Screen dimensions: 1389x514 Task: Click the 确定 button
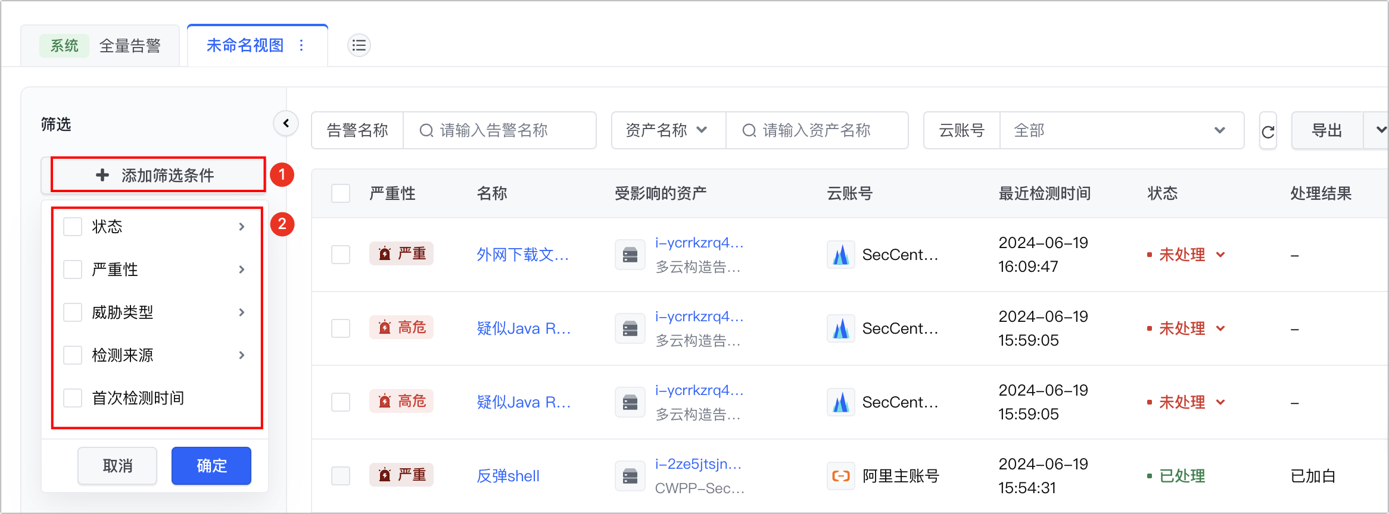[x=211, y=466]
